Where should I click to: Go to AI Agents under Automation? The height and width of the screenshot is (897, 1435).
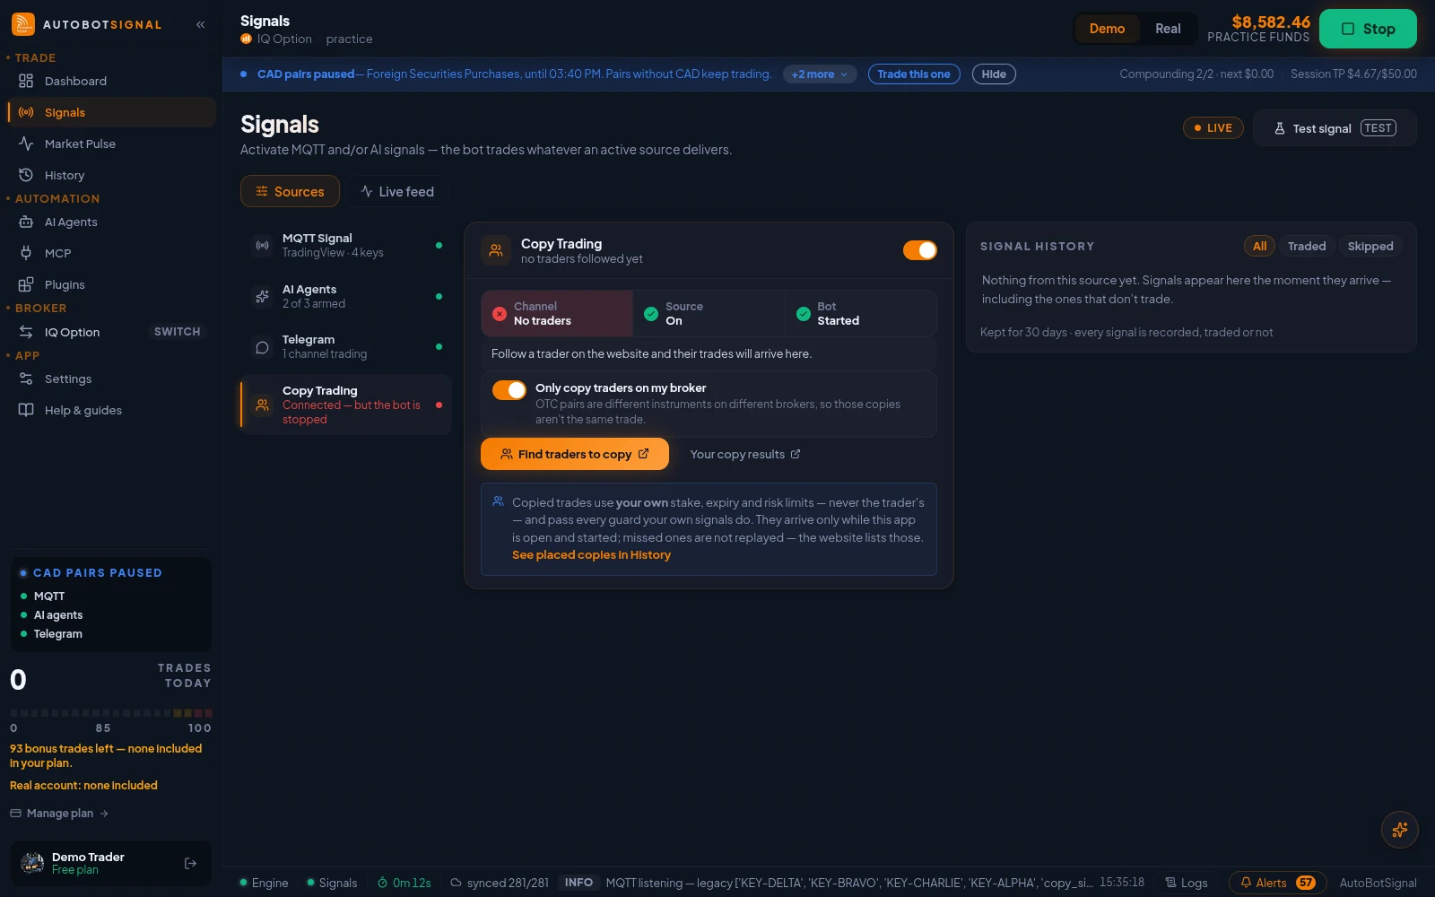coord(111,222)
